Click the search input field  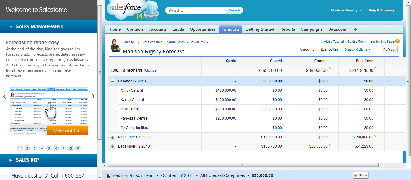(x=196, y=10)
